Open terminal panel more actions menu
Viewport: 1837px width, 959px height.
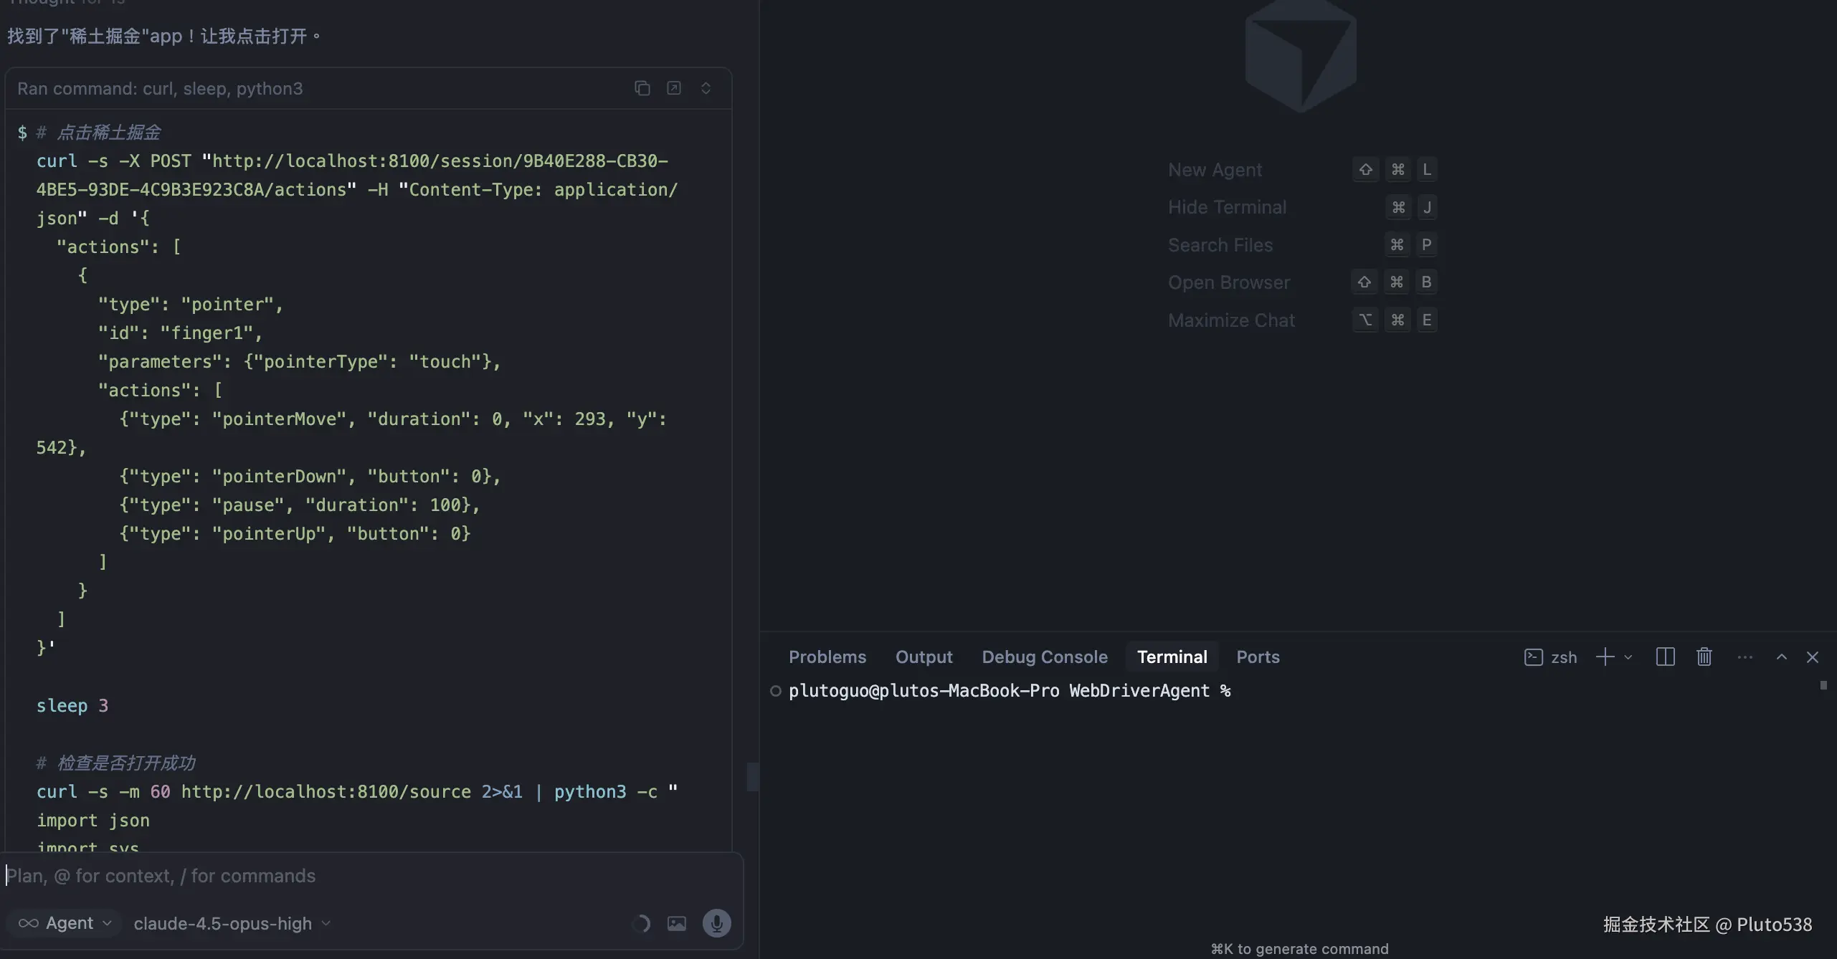tap(1745, 657)
